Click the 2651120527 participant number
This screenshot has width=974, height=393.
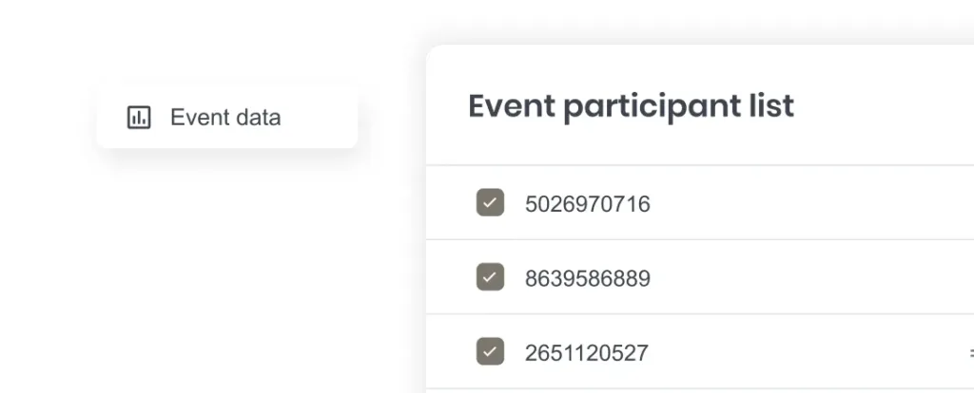[586, 353]
